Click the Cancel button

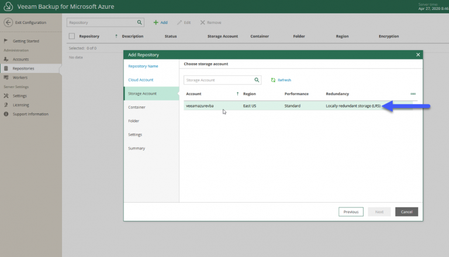[407, 212]
